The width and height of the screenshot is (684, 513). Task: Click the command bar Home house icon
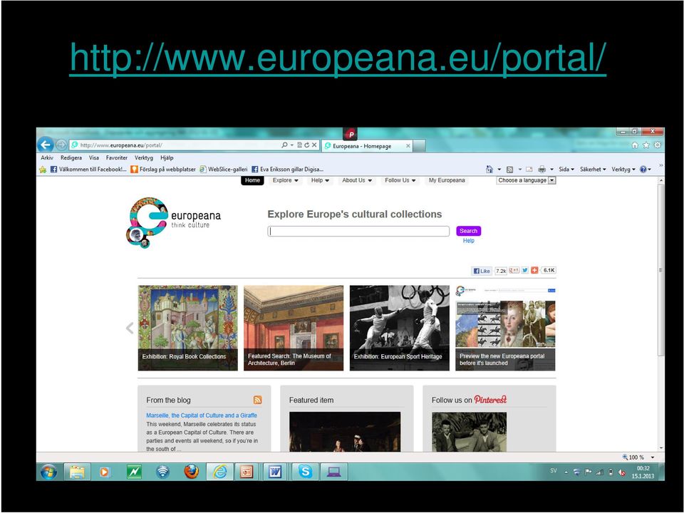coord(489,170)
